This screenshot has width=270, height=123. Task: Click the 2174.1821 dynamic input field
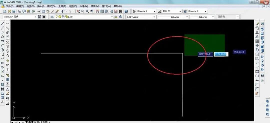pyautogui.click(x=221, y=54)
